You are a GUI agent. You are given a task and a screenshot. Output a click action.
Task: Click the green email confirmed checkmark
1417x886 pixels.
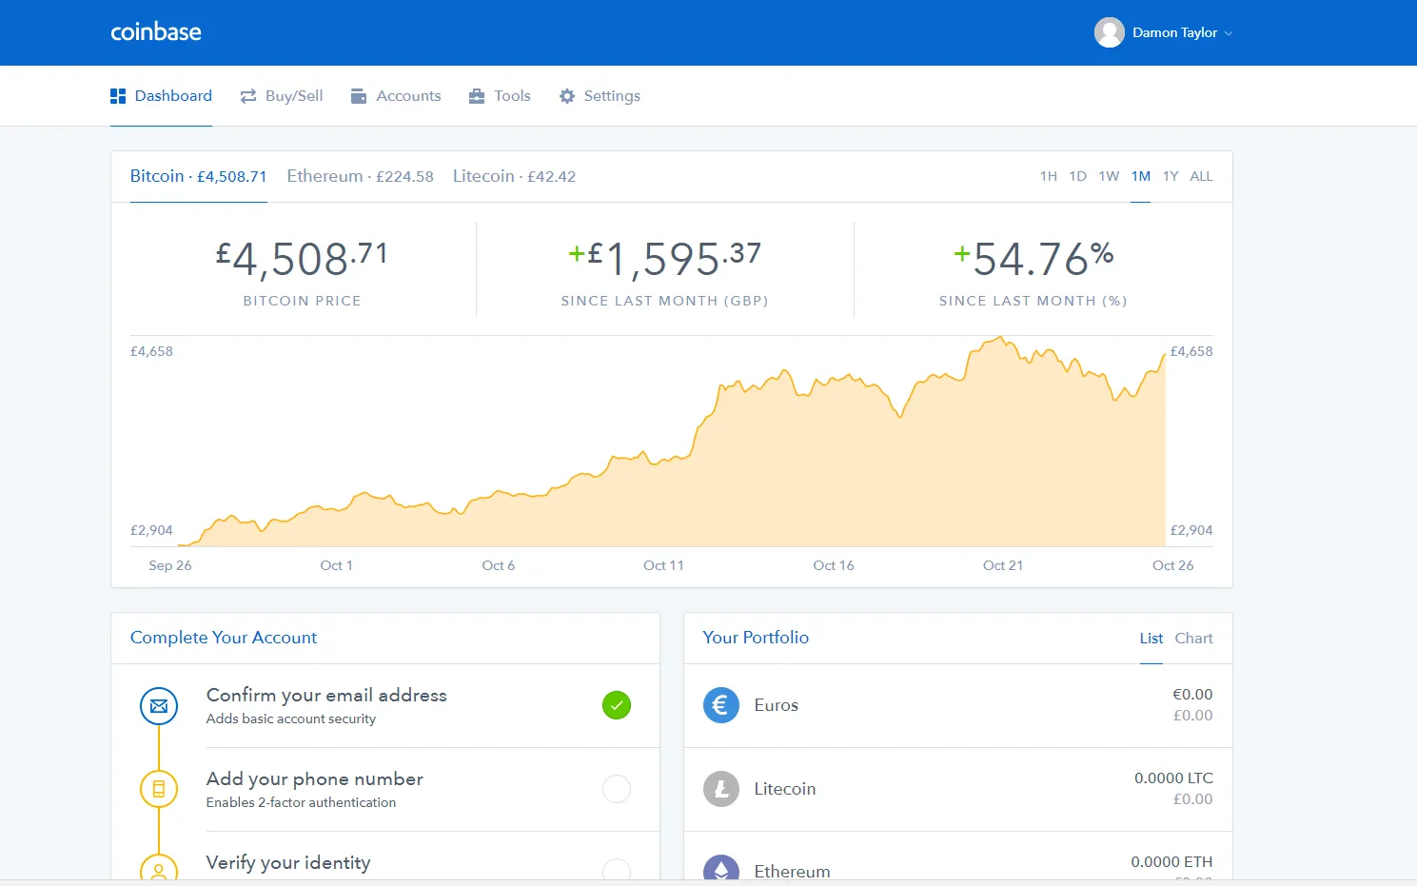point(617,705)
